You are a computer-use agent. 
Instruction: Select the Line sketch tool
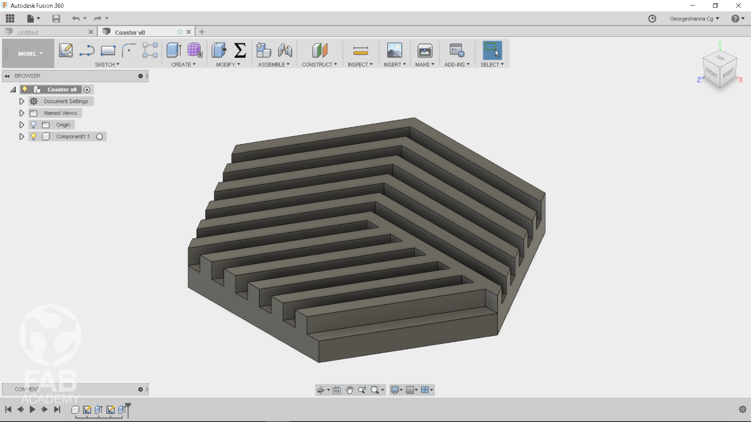coord(87,50)
